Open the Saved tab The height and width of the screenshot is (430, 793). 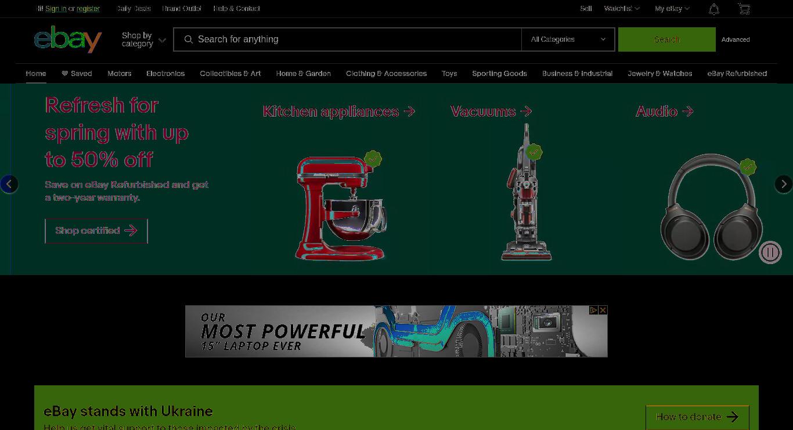point(77,74)
